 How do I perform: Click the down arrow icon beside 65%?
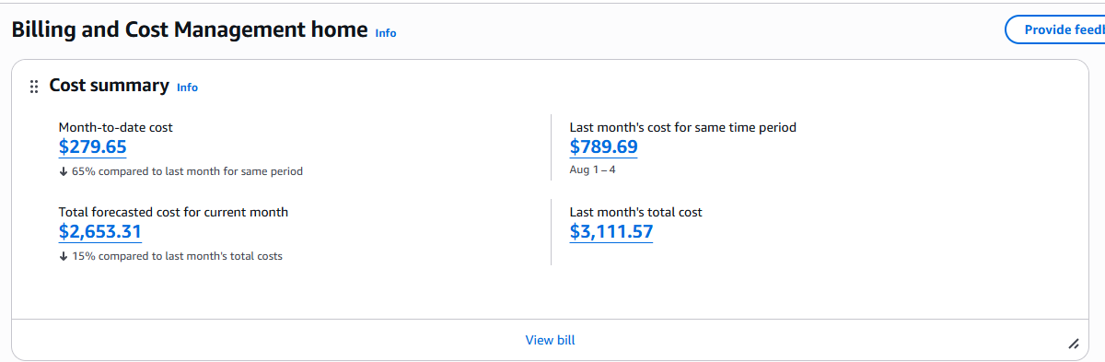(x=63, y=171)
